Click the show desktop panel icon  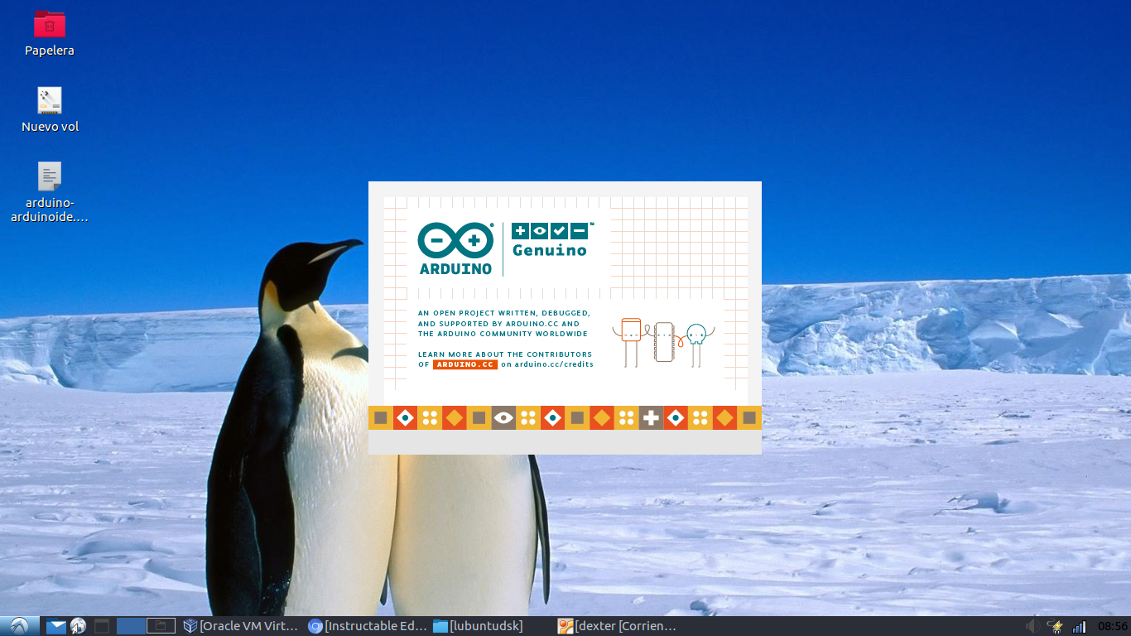(102, 626)
